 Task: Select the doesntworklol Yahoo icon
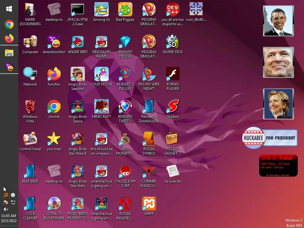[54, 45]
